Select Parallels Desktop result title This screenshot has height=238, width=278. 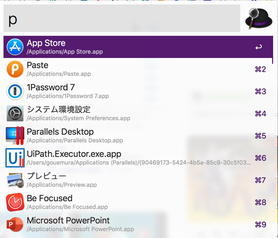coord(60,132)
